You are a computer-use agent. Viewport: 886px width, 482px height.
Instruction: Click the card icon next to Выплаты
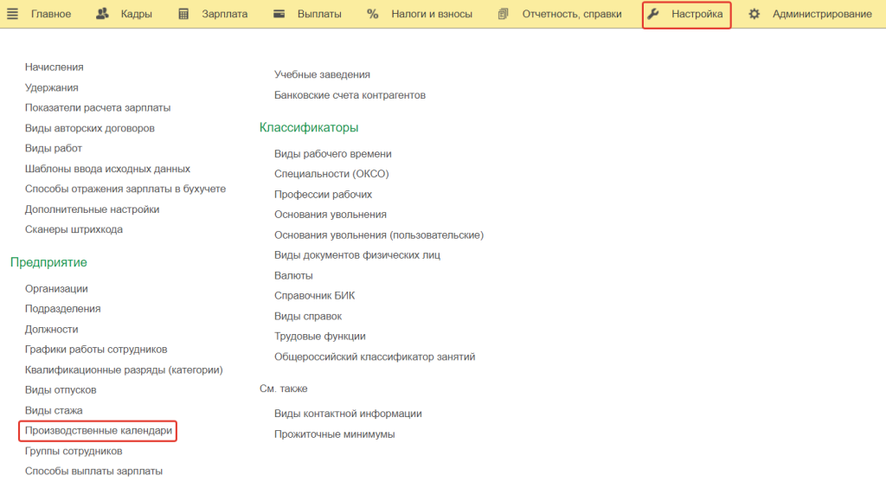[279, 14]
